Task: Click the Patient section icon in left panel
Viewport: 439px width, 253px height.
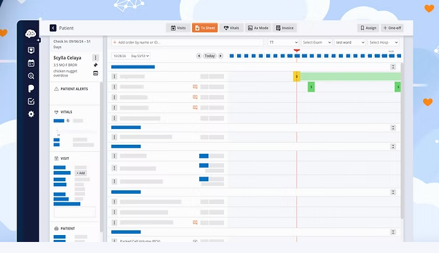Action: pyautogui.click(x=56, y=228)
